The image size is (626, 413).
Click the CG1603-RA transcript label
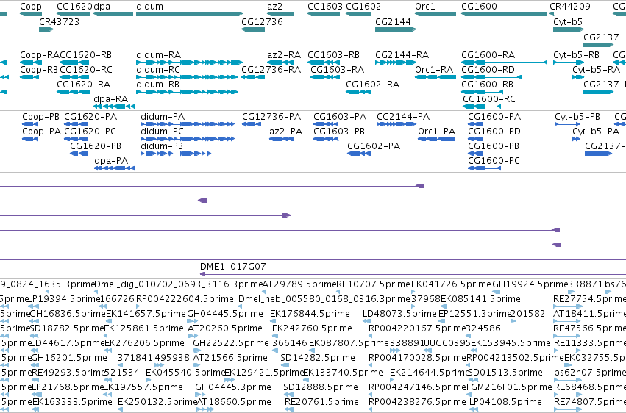click(338, 70)
